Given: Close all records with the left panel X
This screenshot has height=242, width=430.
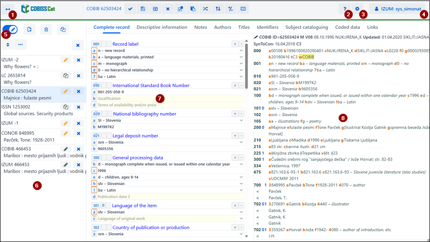Looking at the screenshot, I should [x=78, y=45].
